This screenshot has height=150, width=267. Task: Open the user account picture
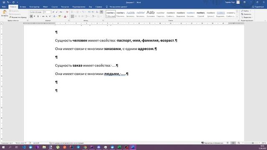(238, 2)
